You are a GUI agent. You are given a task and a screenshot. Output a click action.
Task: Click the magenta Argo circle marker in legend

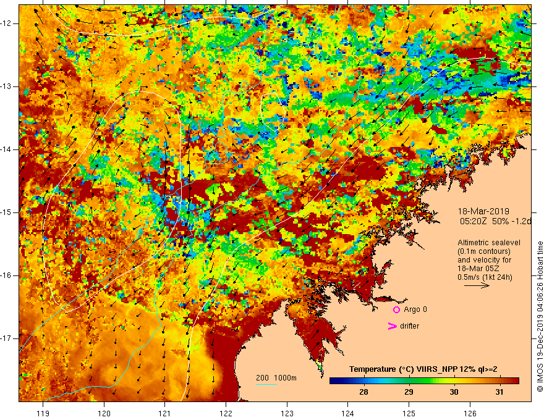pyautogui.click(x=396, y=310)
